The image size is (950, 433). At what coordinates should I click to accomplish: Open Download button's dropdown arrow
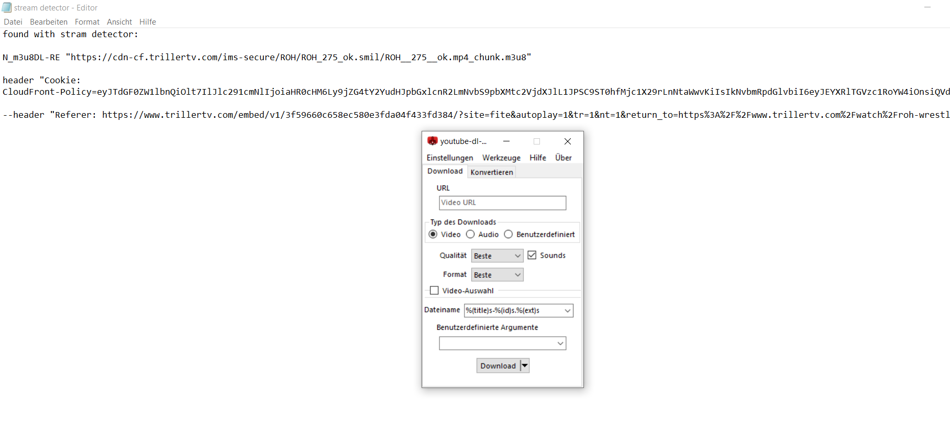coord(525,366)
